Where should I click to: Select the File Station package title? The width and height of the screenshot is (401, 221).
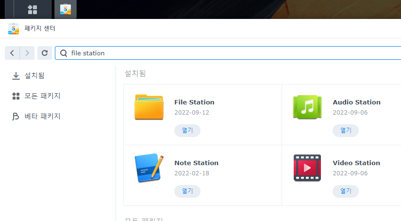click(194, 102)
